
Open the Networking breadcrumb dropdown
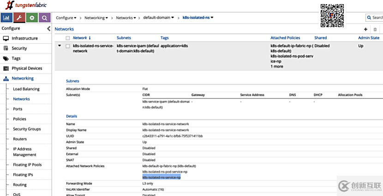(x=96, y=18)
